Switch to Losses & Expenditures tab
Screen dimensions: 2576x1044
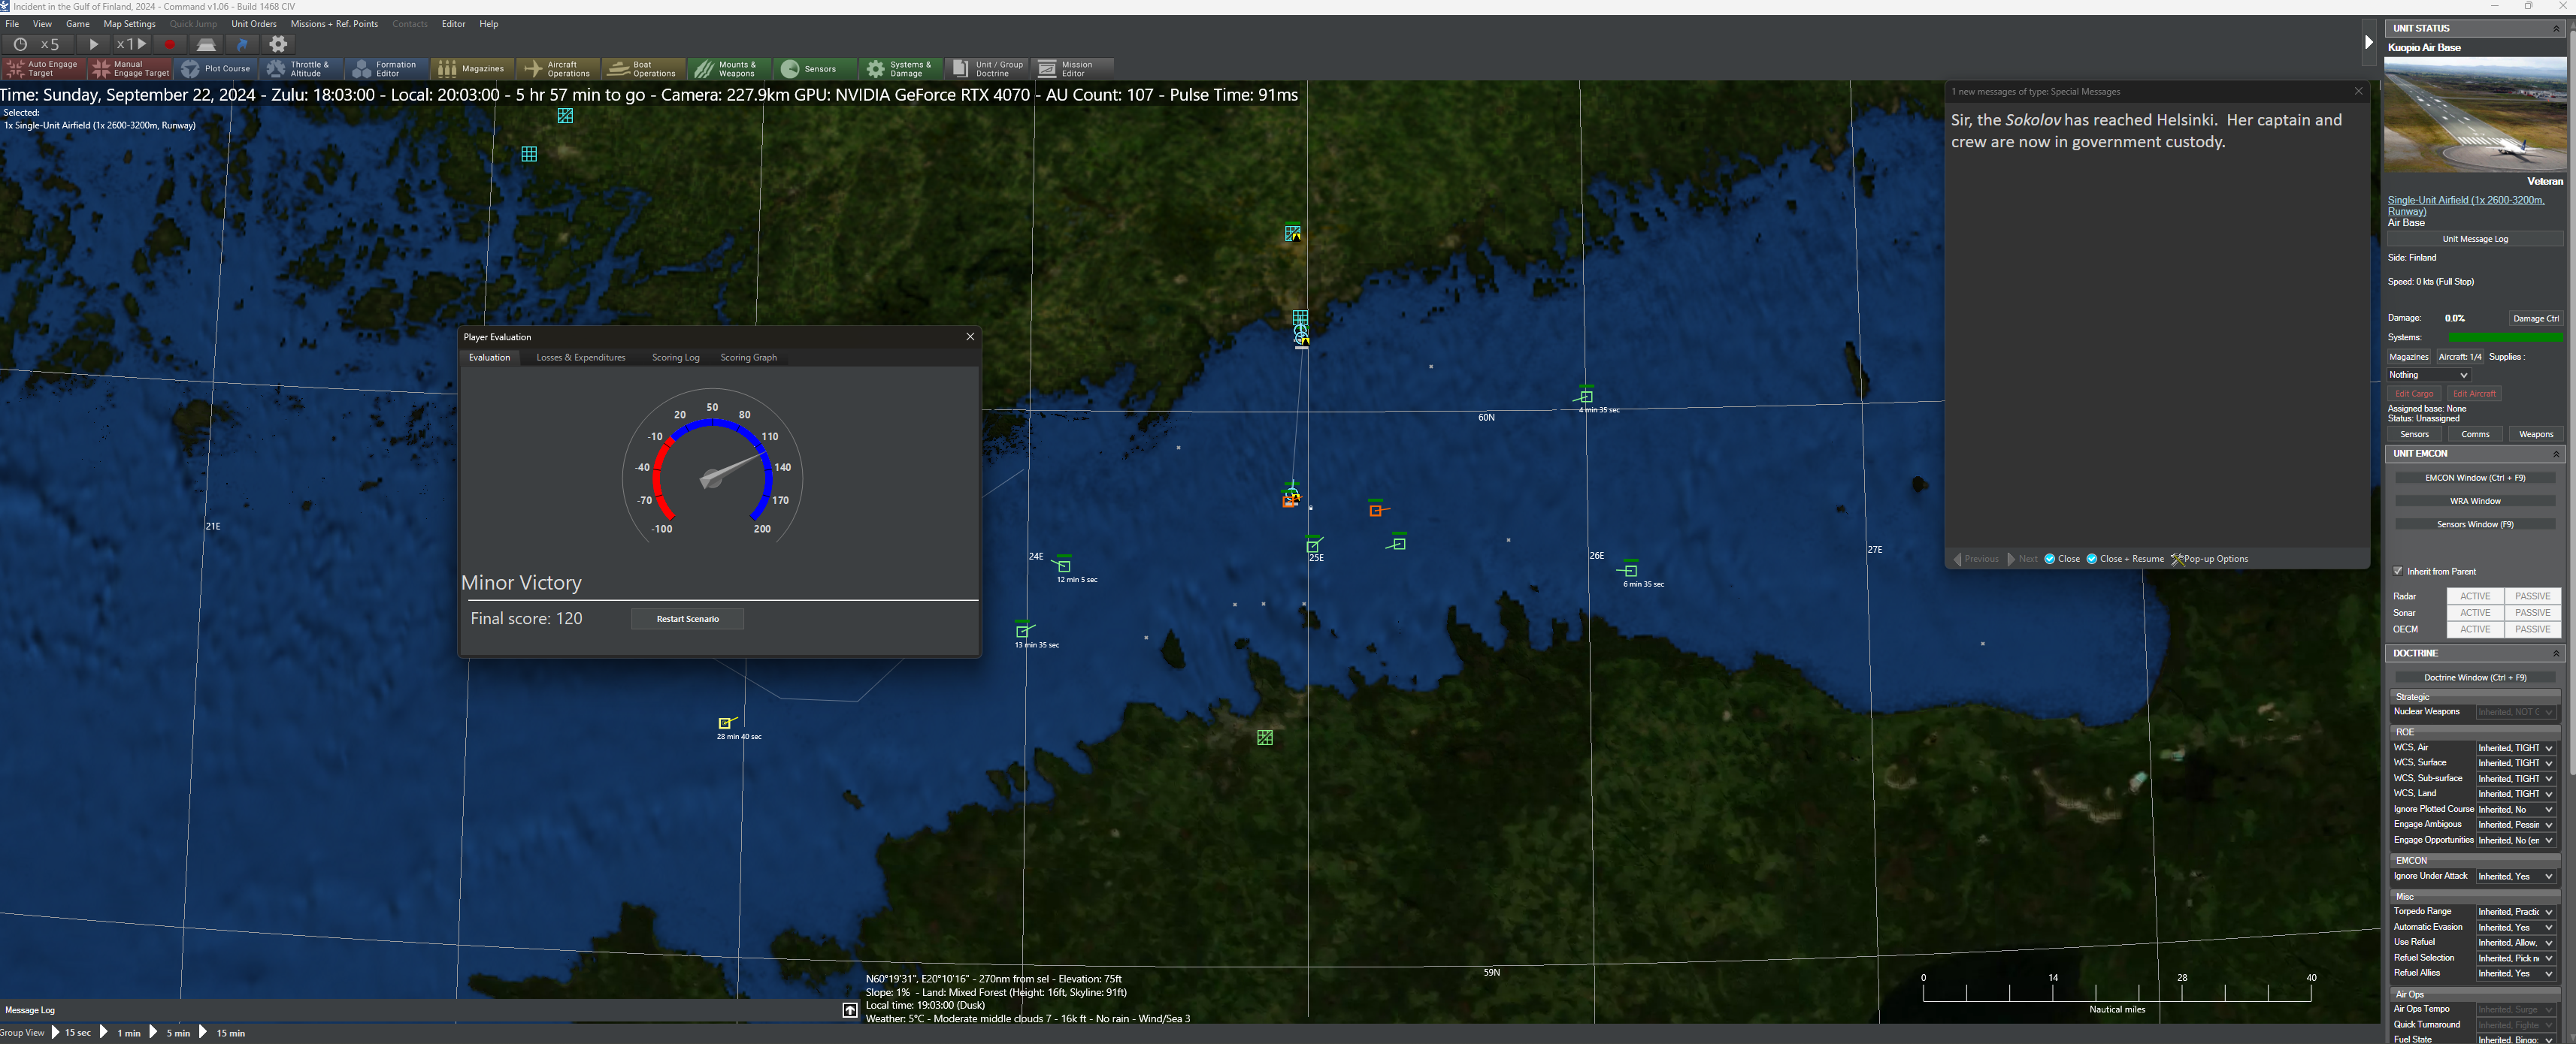click(581, 358)
